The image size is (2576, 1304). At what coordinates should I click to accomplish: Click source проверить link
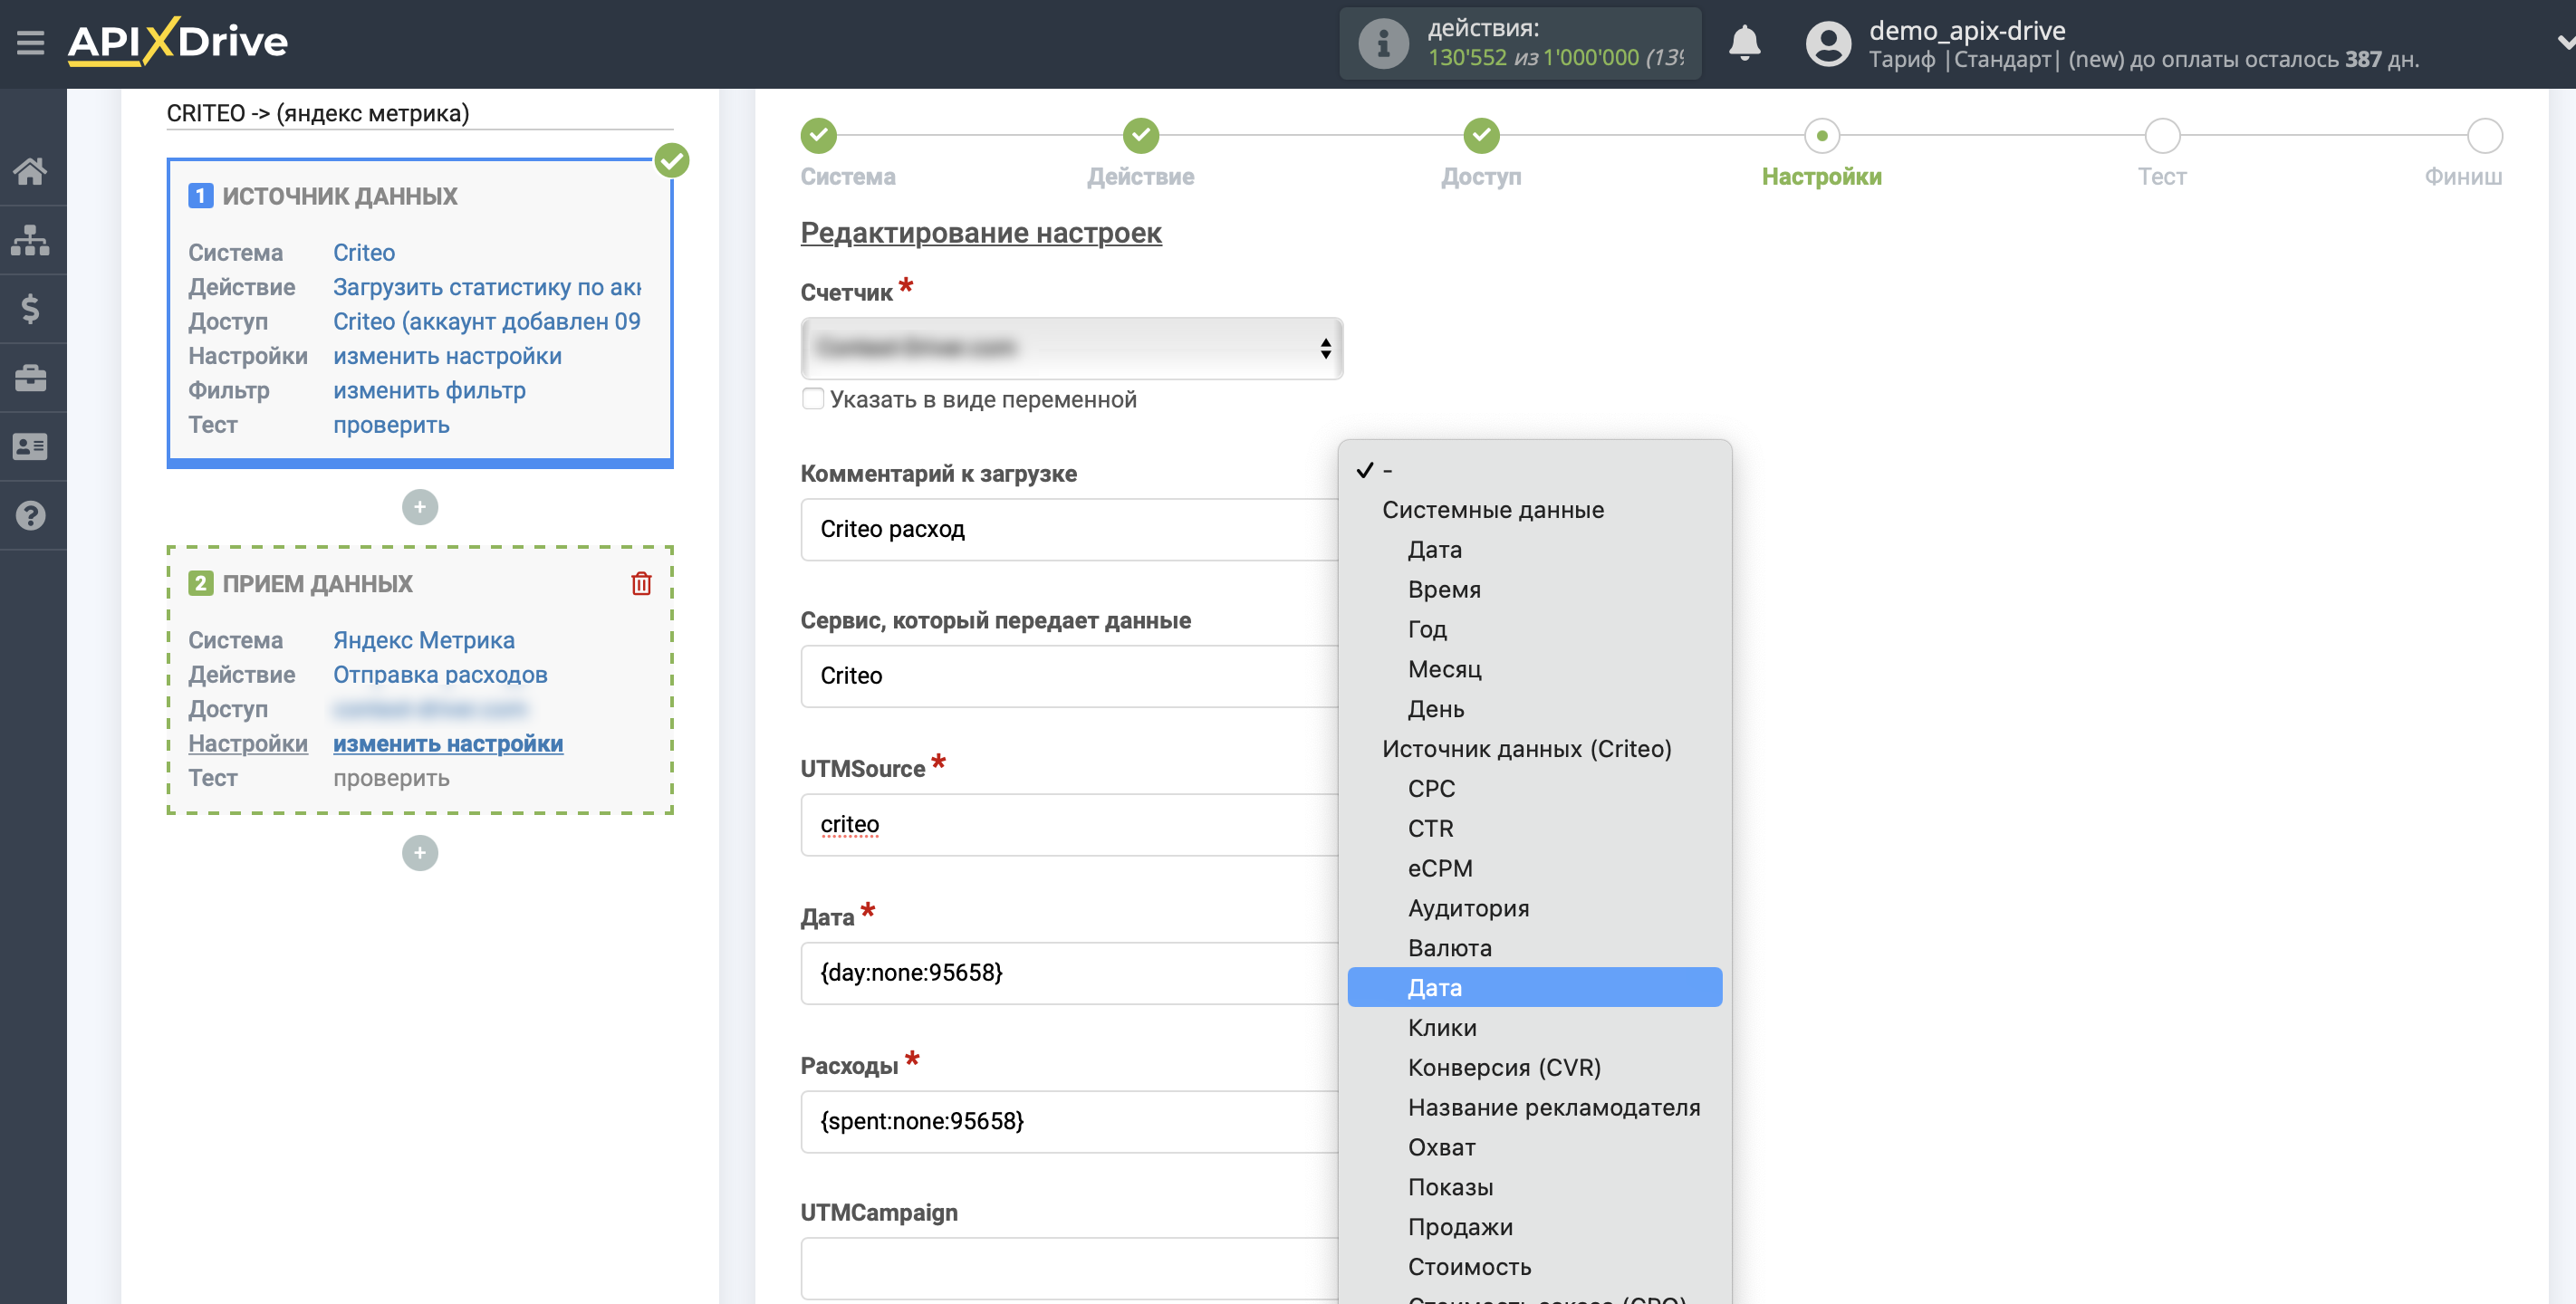click(x=391, y=425)
